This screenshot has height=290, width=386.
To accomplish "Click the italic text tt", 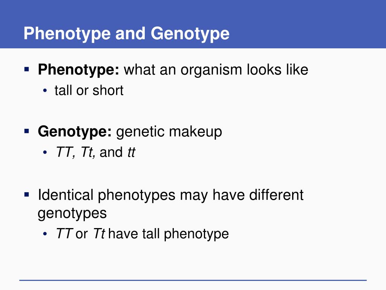I will [x=132, y=152].
